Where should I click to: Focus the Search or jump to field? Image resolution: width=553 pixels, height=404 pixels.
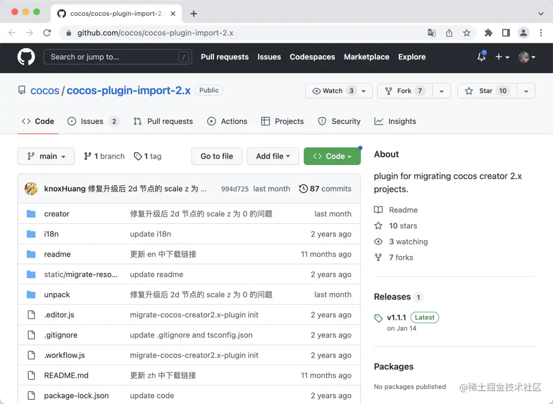117,57
